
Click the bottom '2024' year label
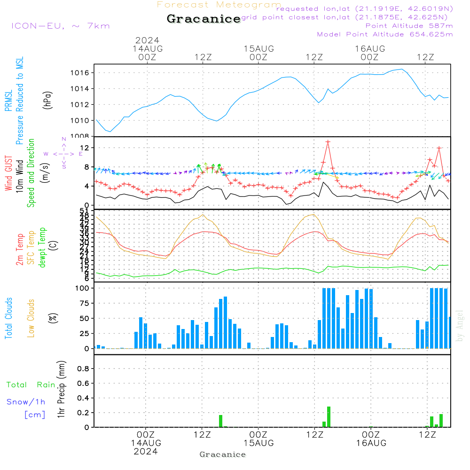pyautogui.click(x=146, y=451)
